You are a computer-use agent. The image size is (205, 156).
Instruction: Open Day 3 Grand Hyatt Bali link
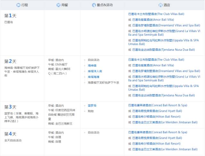[x=157, y=111]
